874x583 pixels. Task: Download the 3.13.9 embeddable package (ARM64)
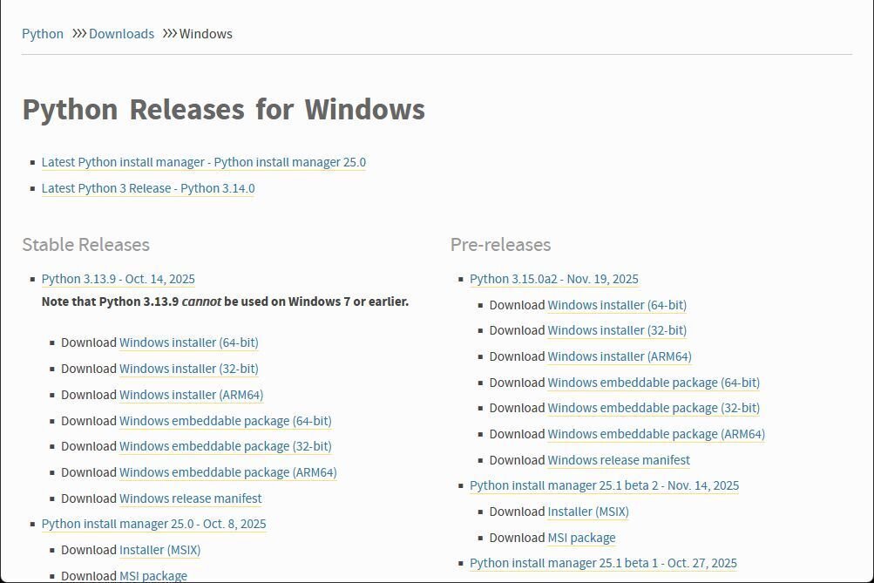coord(227,472)
